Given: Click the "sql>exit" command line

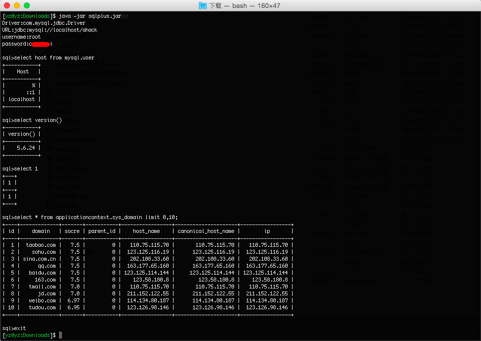Looking at the screenshot, I should pyautogui.click(x=14, y=328).
